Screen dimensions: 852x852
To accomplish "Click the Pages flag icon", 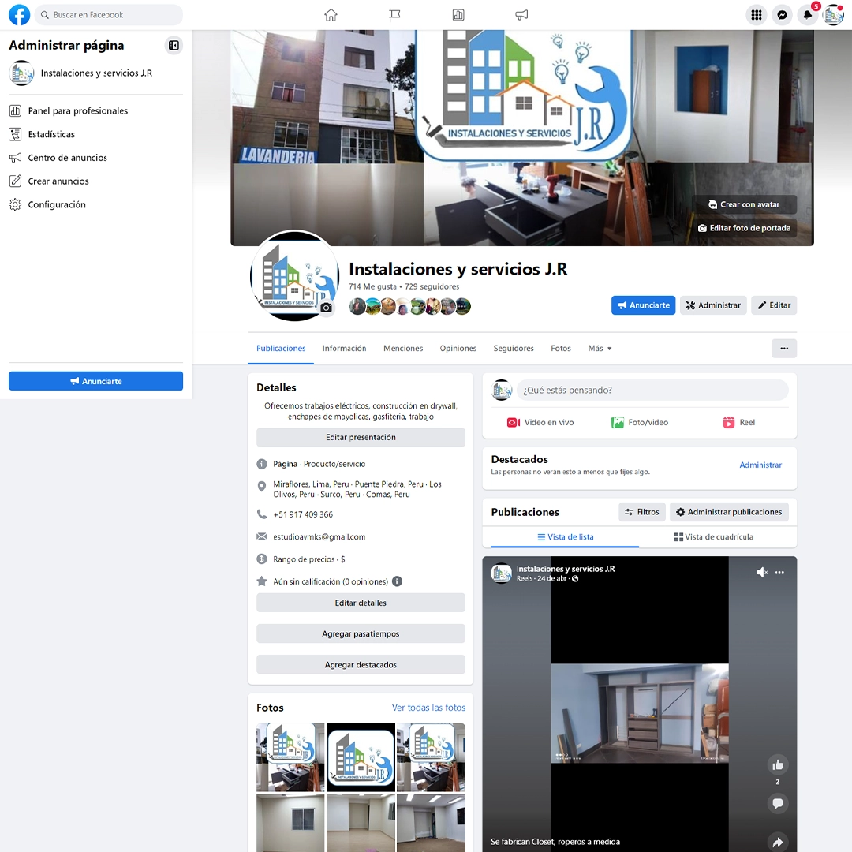I will point(394,15).
